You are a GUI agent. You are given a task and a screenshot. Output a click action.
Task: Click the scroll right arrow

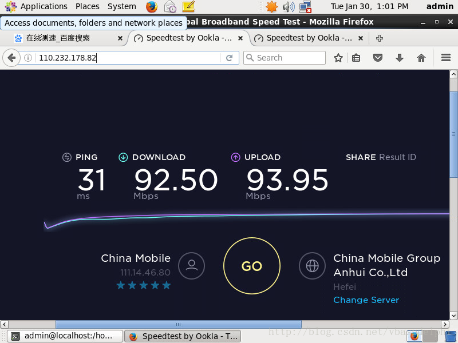pos(445,324)
